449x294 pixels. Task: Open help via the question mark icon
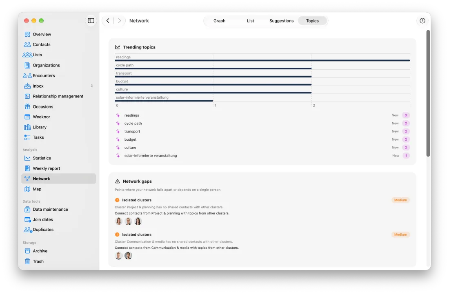[422, 20]
